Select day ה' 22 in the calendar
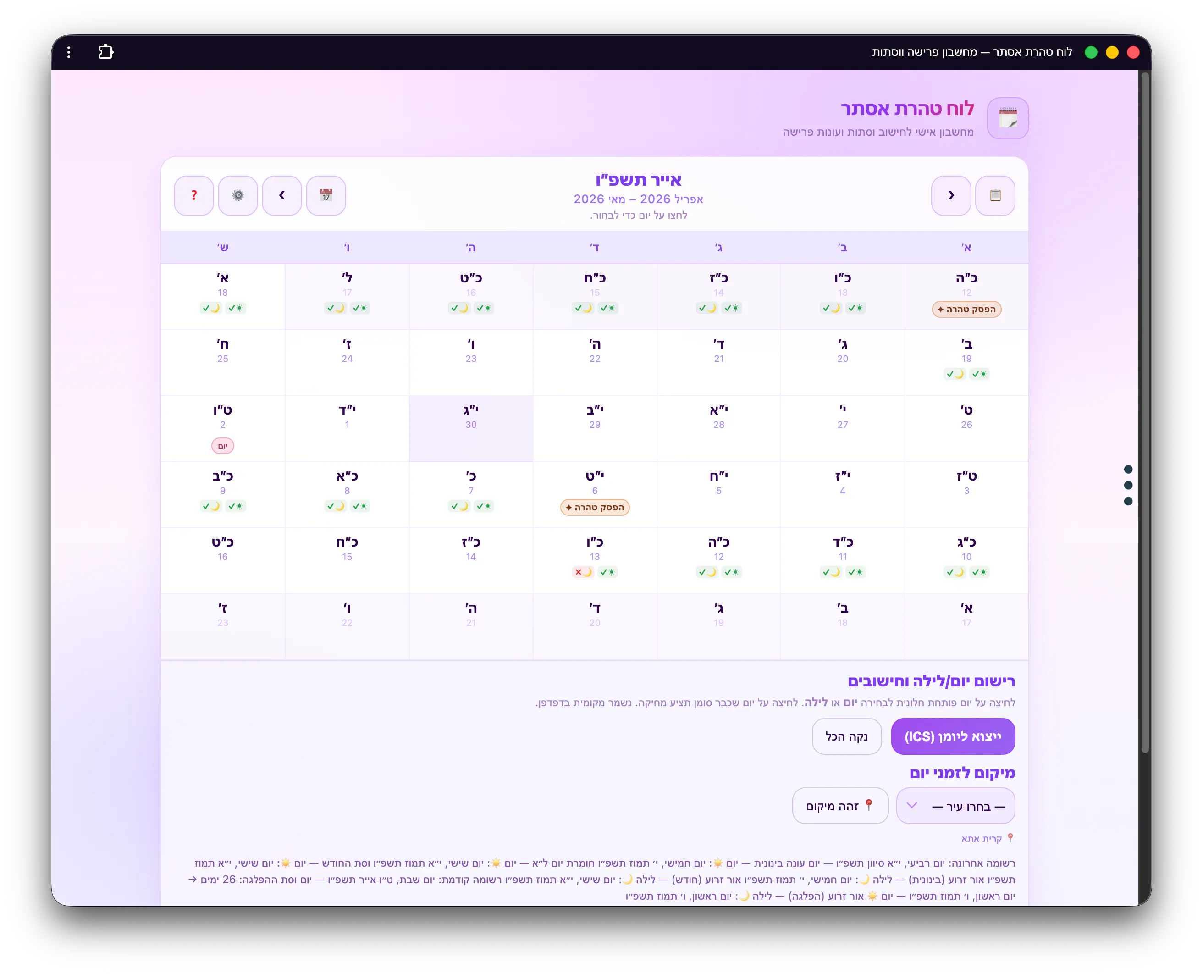 (x=595, y=362)
